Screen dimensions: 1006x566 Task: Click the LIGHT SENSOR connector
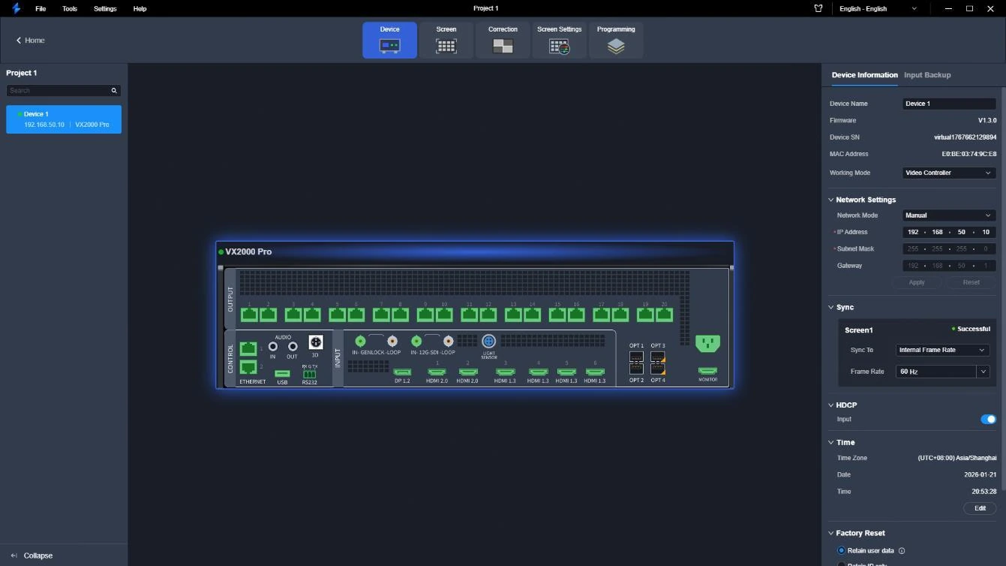(488, 342)
